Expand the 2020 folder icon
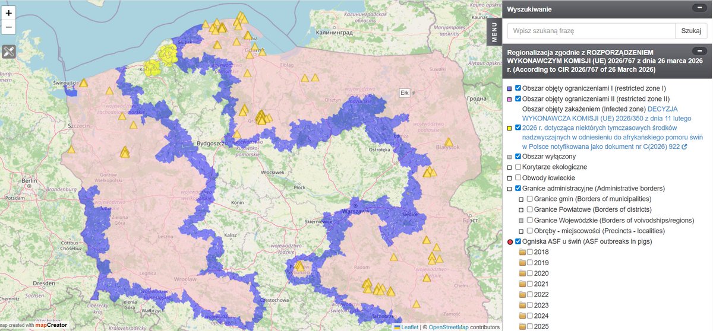Screen dimensions: 713x331 pyautogui.click(x=522, y=273)
